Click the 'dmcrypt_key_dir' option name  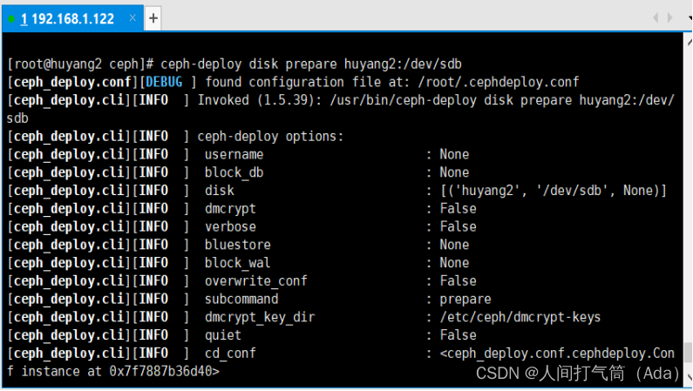[x=260, y=317]
